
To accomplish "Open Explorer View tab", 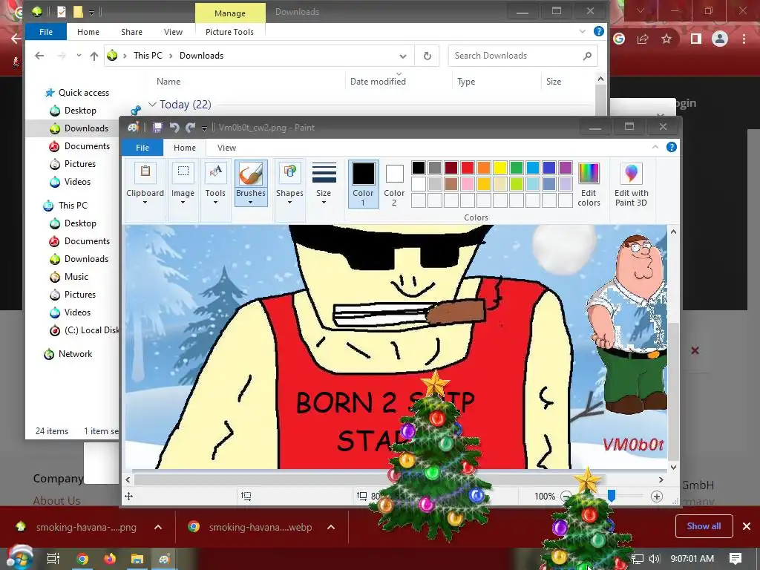I will [173, 31].
